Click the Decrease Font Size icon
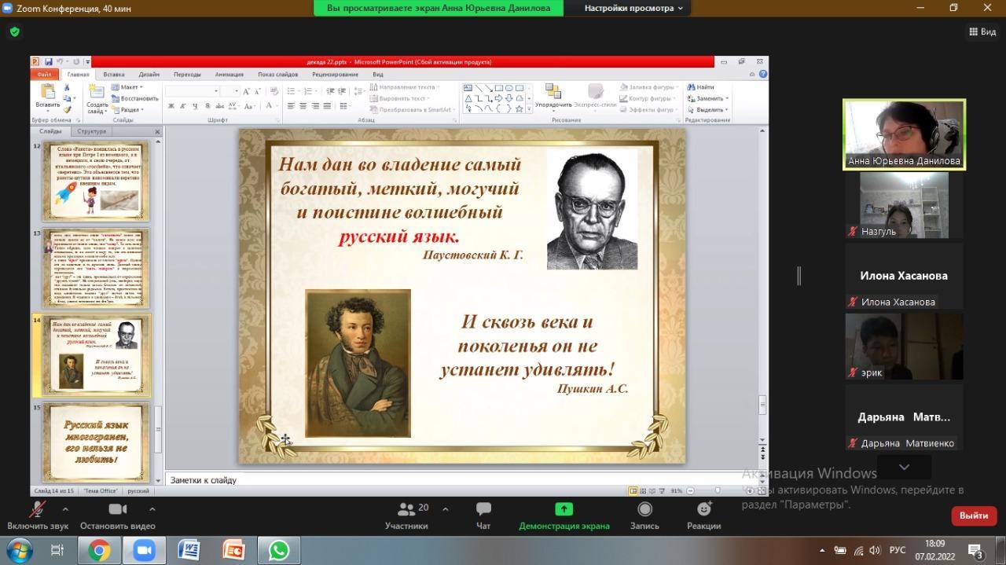 click(258, 92)
